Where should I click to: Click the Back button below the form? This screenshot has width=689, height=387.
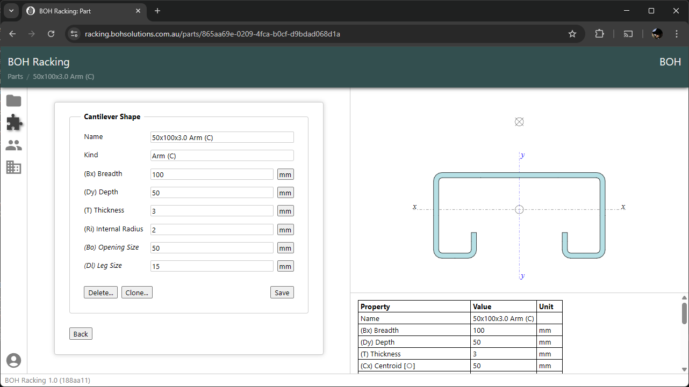click(80, 333)
